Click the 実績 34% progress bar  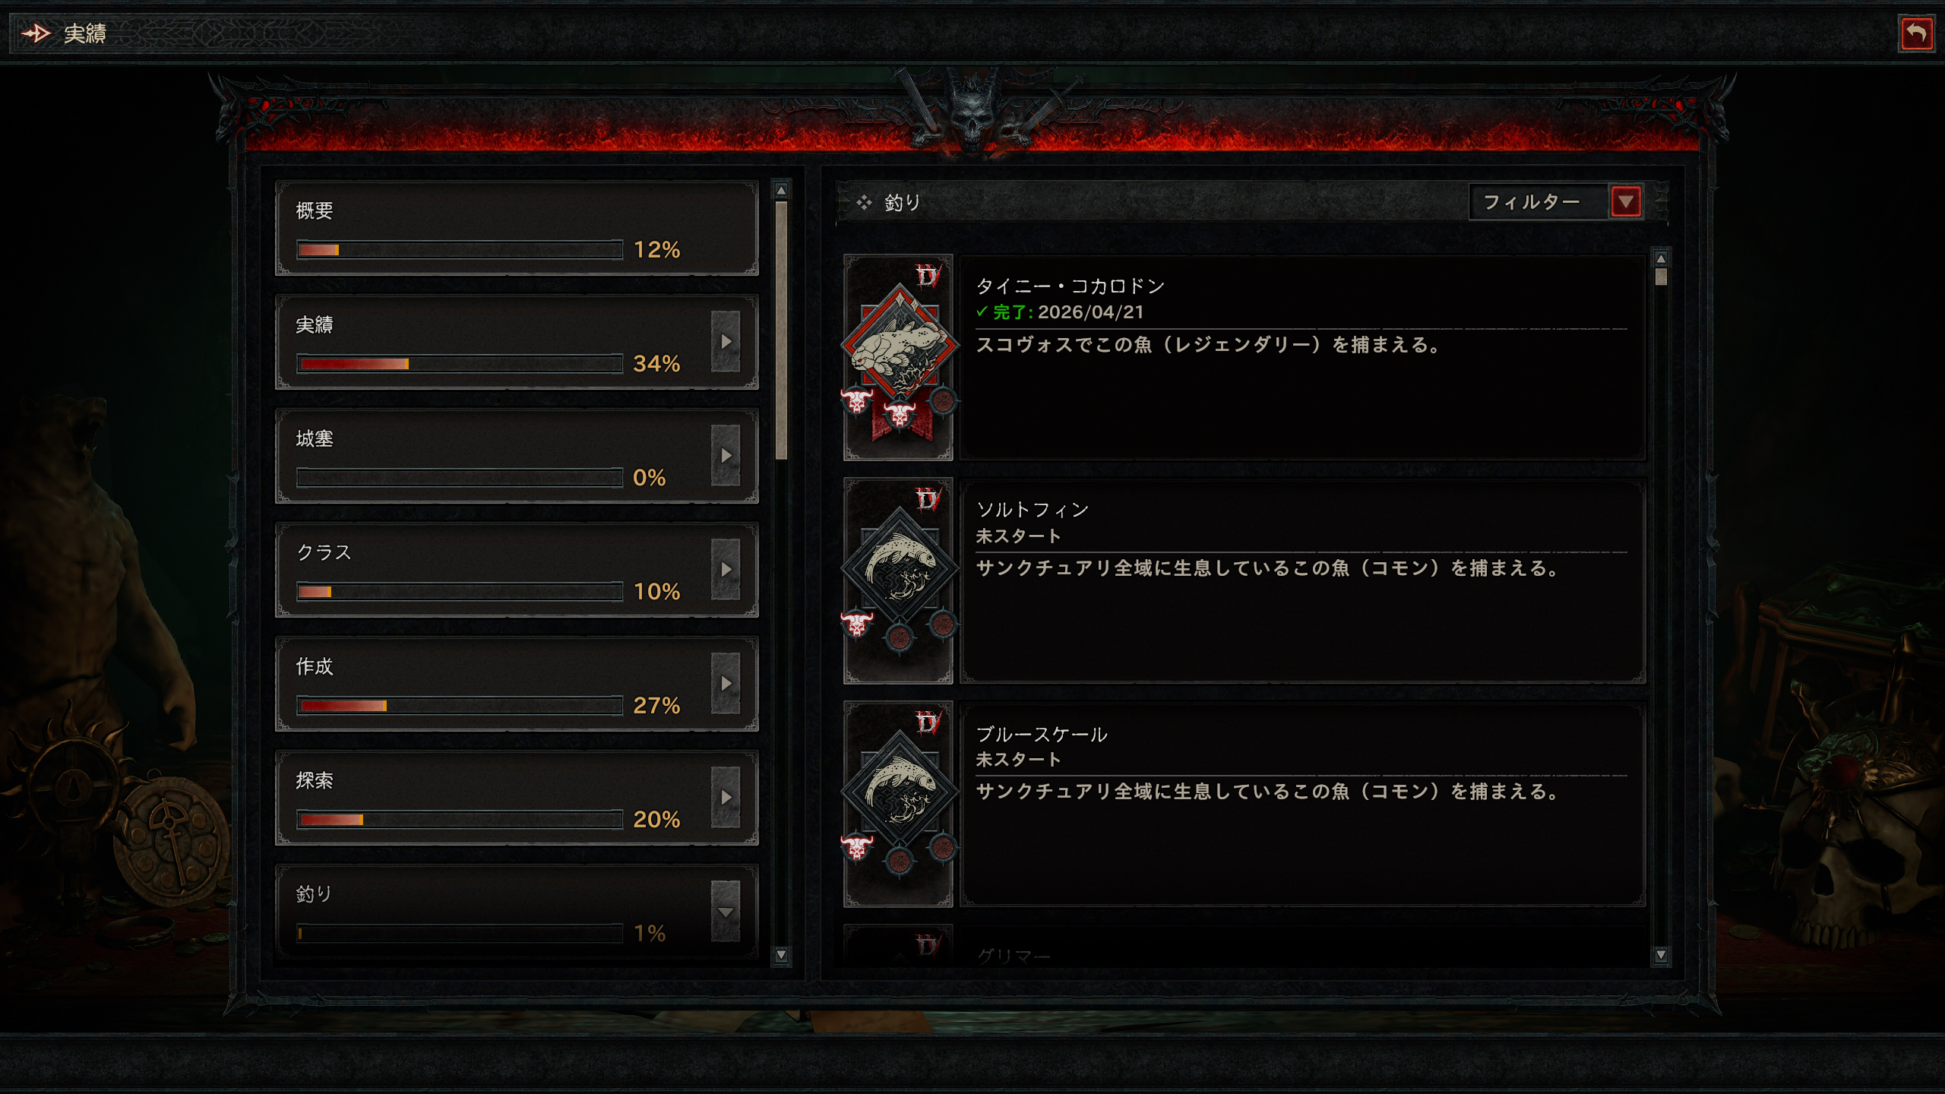click(x=460, y=364)
